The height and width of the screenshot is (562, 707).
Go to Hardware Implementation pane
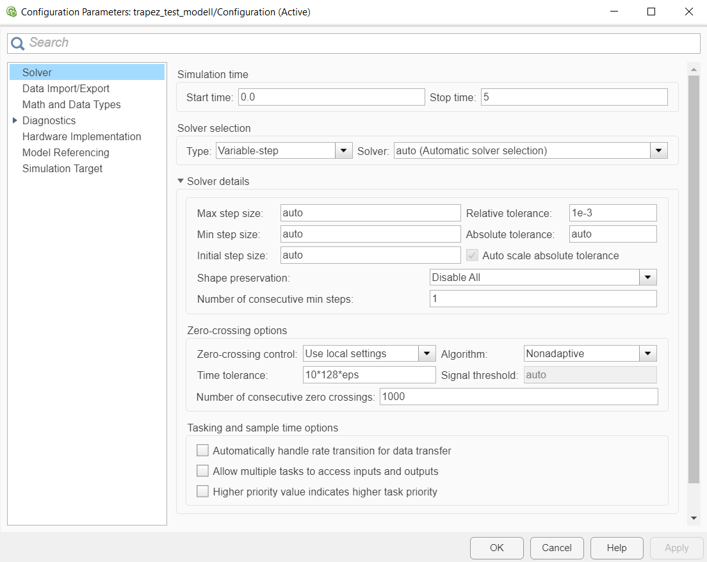[x=81, y=136]
